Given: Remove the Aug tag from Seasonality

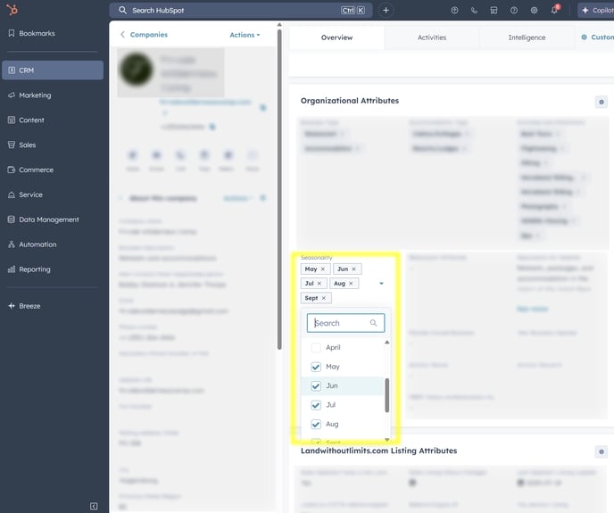Looking at the screenshot, I should click(x=351, y=283).
